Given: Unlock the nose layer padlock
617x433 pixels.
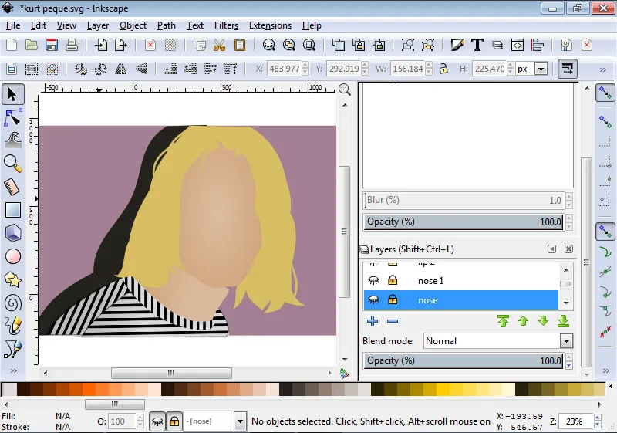Looking at the screenshot, I should click(393, 300).
